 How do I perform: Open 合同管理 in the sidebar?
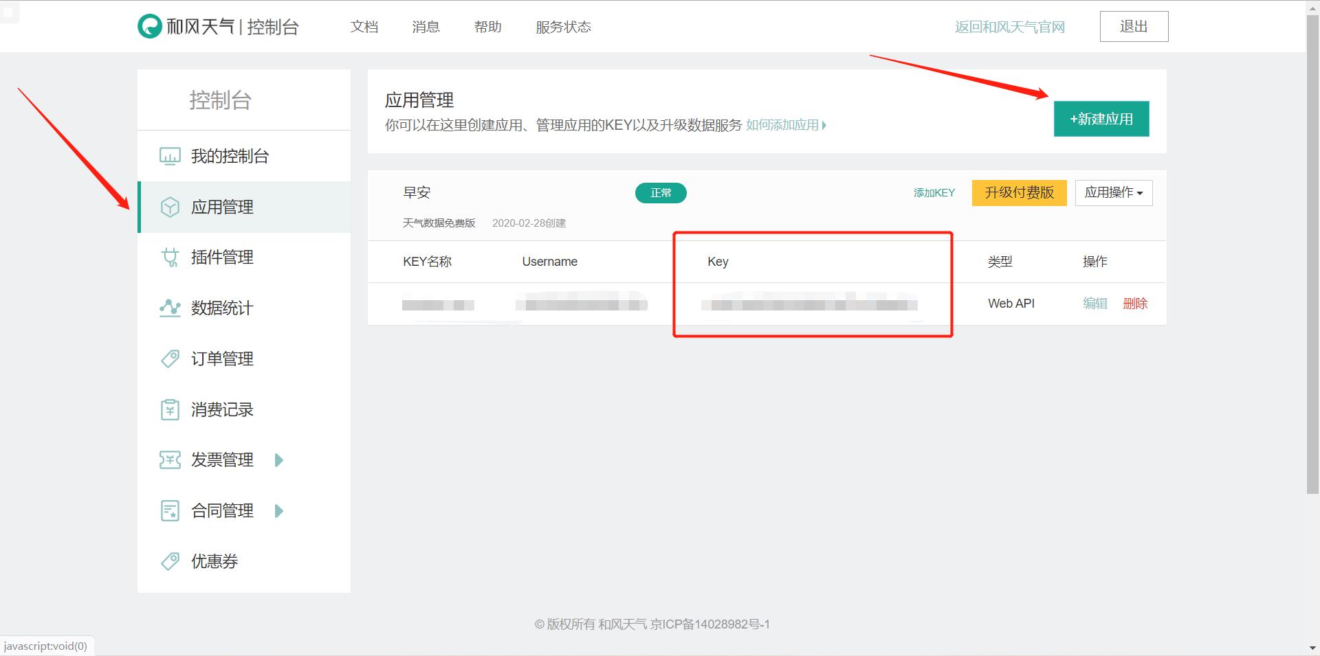tap(244, 510)
